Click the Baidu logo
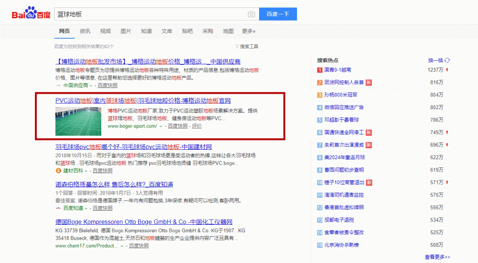478x263 pixels. tap(31, 14)
